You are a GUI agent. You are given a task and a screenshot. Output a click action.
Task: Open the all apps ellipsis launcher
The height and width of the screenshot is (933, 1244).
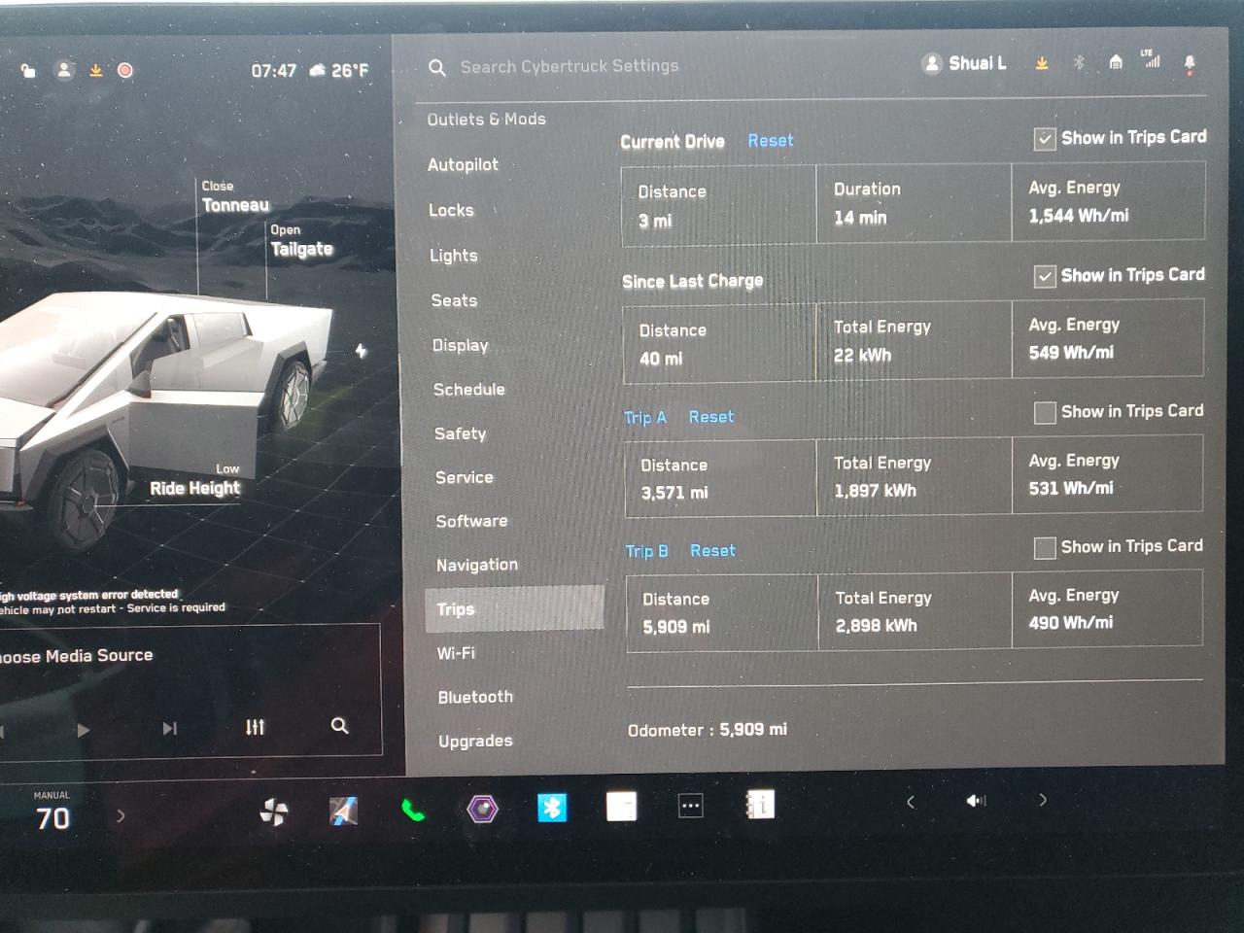(690, 806)
